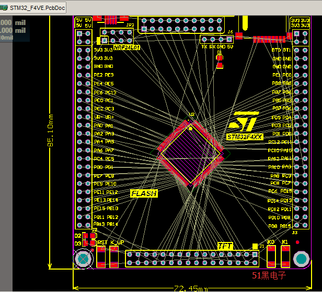The image size is (322, 292).
Task: Select the K1 pushbutton footprint
Action: tap(285, 257)
